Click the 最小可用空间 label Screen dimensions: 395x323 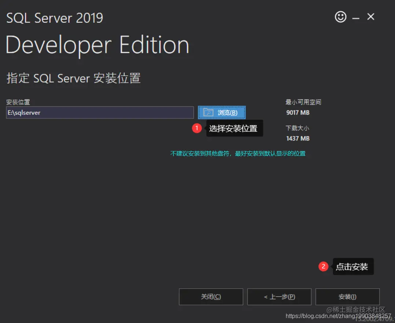coord(303,102)
